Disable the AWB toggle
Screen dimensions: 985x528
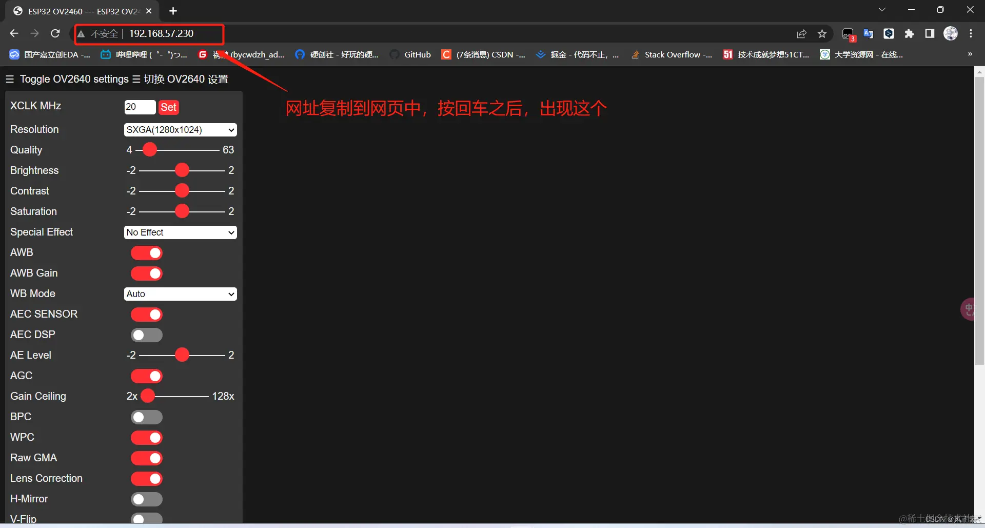tap(146, 253)
